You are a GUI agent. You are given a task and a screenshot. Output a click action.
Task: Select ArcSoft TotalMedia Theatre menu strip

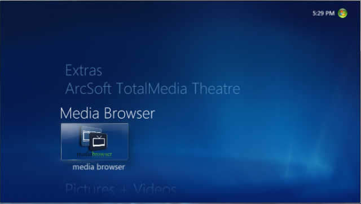coord(153,89)
